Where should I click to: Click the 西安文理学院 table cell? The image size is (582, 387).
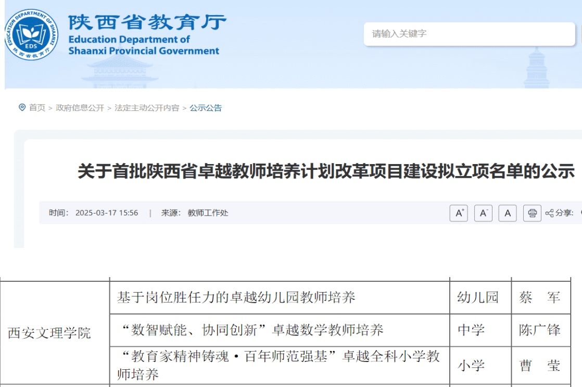point(49,333)
